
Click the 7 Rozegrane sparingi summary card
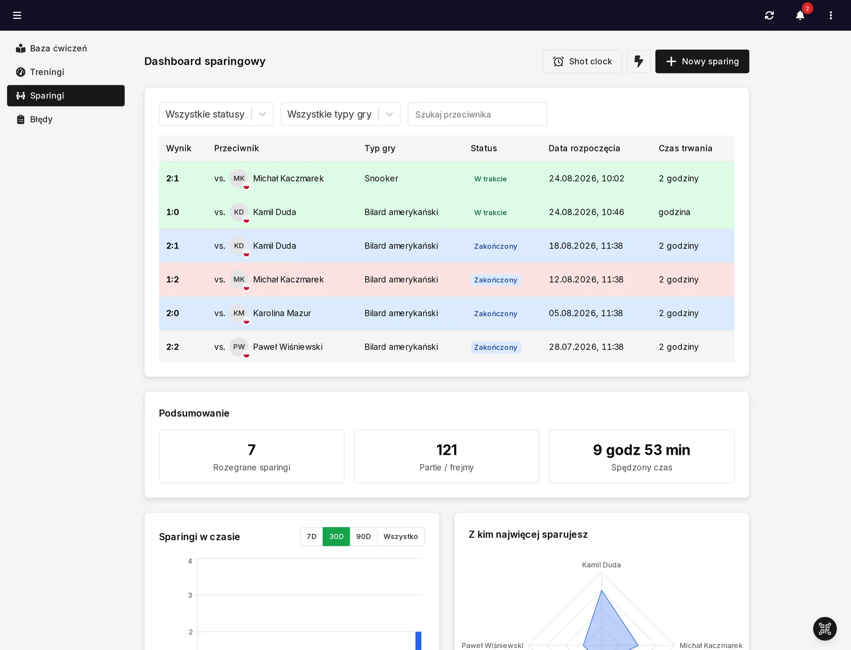tap(252, 456)
